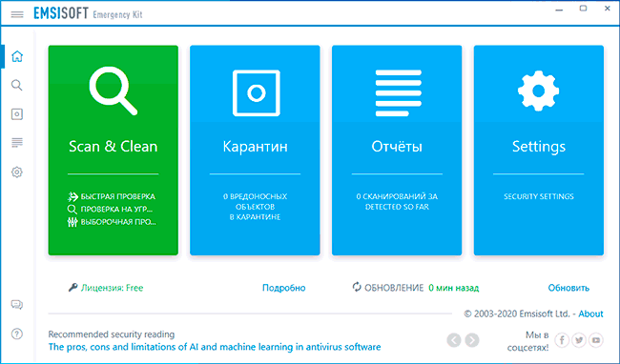The image size is (620, 364).
Task: Start Проверка на угр... malware scan
Action: (x=111, y=210)
